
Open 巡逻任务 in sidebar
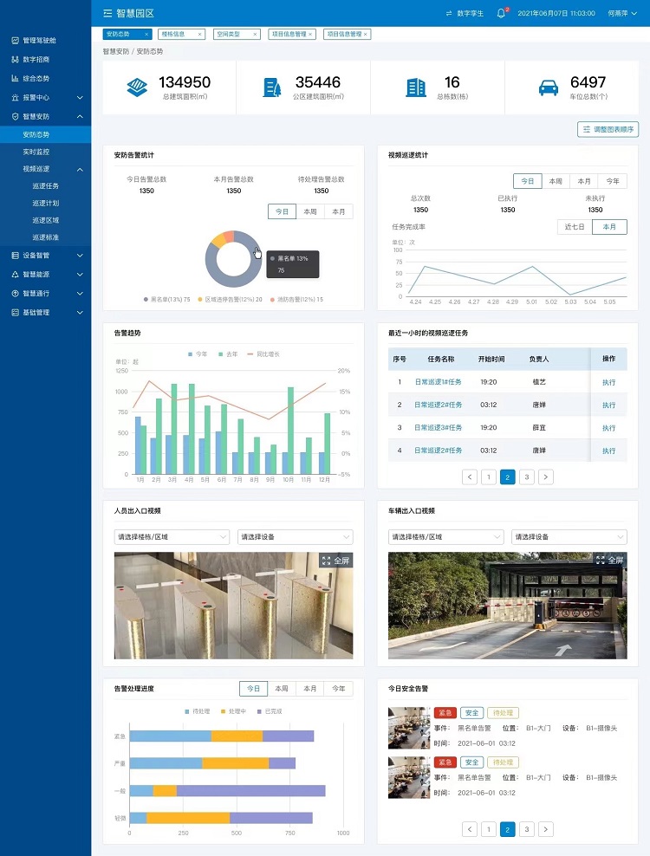pyautogui.click(x=45, y=186)
